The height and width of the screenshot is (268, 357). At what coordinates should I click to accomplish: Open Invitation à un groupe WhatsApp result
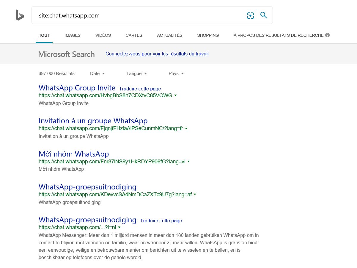coord(93,121)
